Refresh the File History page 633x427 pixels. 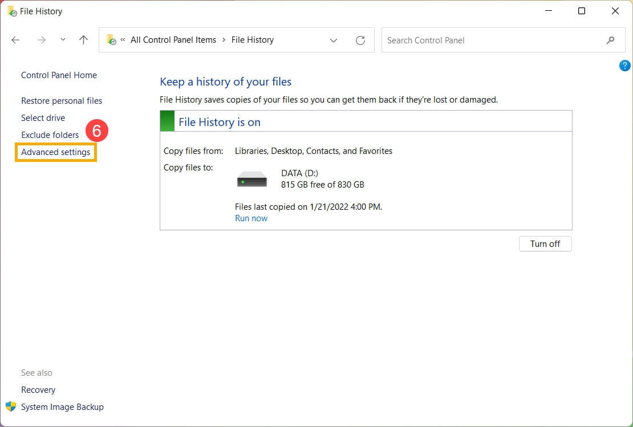tap(360, 40)
